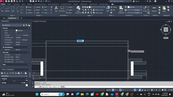Select the Dimension tool

[62, 9]
